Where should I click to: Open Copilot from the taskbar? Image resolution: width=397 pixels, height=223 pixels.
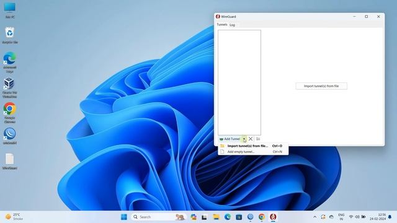pos(194,217)
